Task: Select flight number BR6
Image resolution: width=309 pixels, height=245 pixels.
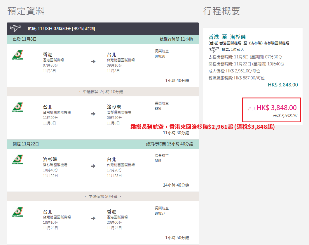Action: pos(158,109)
